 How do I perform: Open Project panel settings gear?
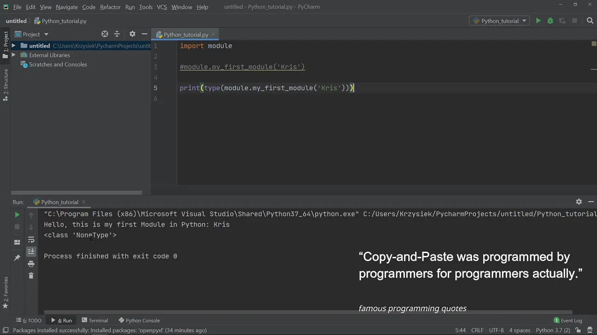tap(132, 34)
